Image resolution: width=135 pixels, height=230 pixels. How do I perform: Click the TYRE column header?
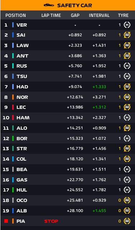pyautogui.click(x=123, y=15)
